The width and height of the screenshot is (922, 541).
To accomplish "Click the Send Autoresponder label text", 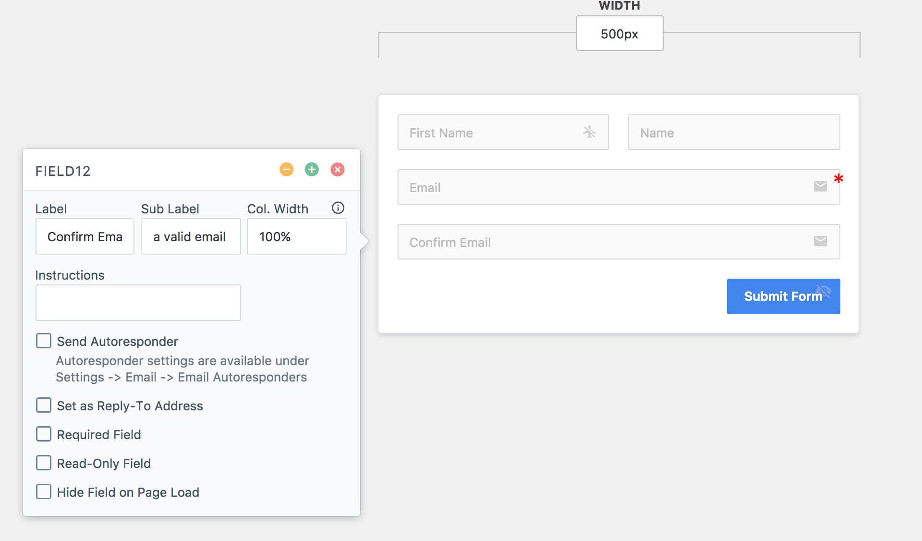I will pos(117,342).
